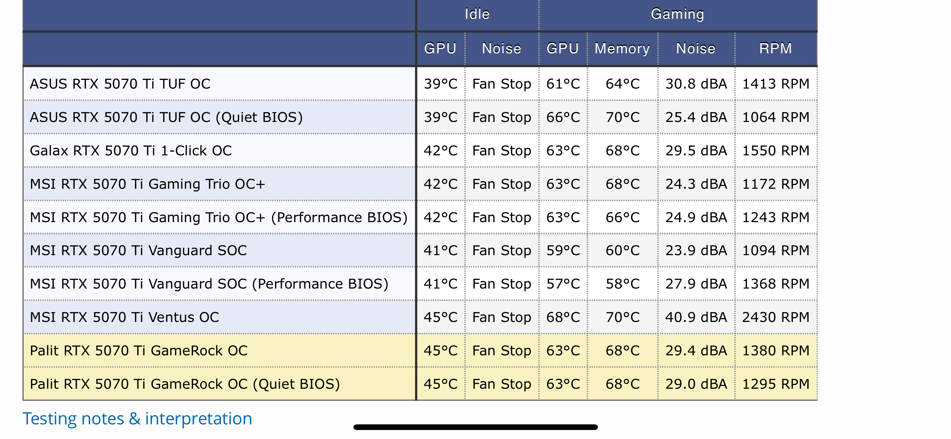Screen dimensions: 951x439
Task: Select the 1550 RPM value
Action: point(776,150)
